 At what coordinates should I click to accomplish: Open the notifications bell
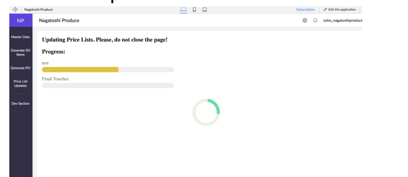(315, 21)
